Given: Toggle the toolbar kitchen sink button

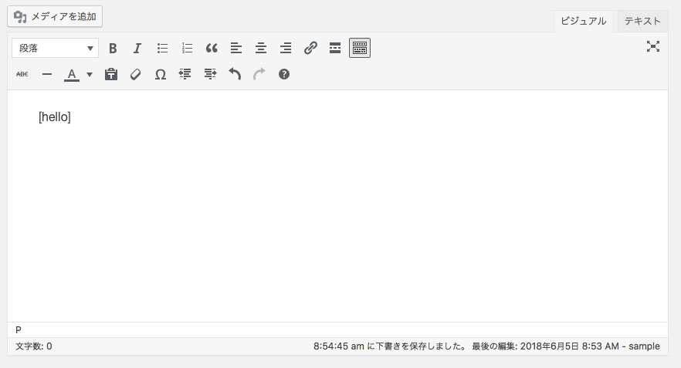Looking at the screenshot, I should [x=360, y=48].
